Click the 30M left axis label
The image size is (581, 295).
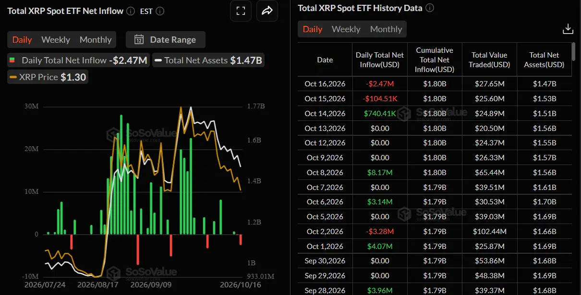31,106
